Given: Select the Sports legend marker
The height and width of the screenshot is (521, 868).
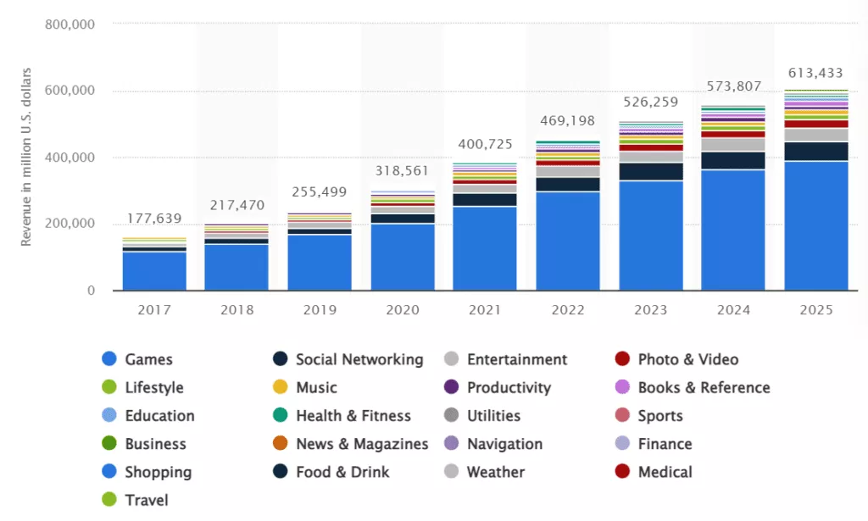Looking at the screenshot, I should coord(621,415).
